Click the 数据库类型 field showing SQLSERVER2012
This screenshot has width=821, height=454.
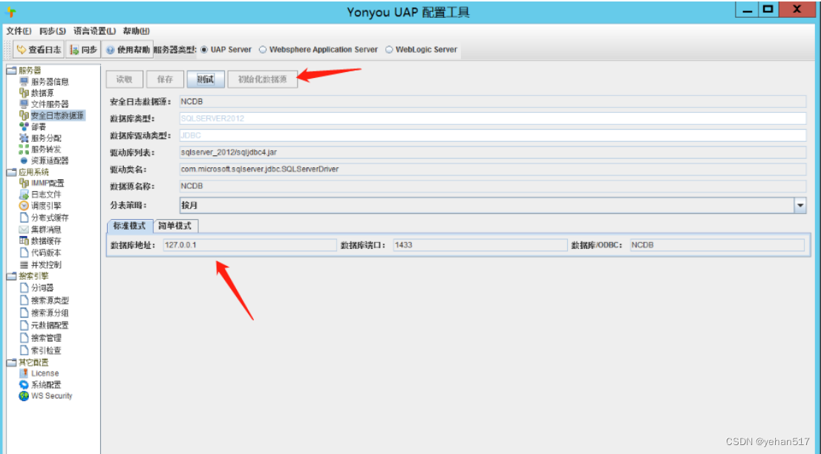pos(492,118)
